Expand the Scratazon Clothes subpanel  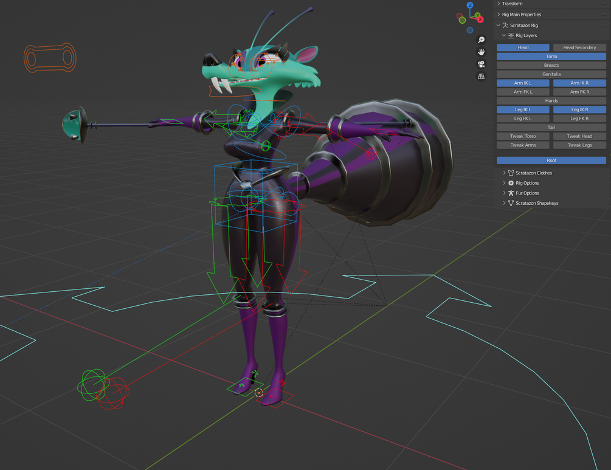click(504, 173)
